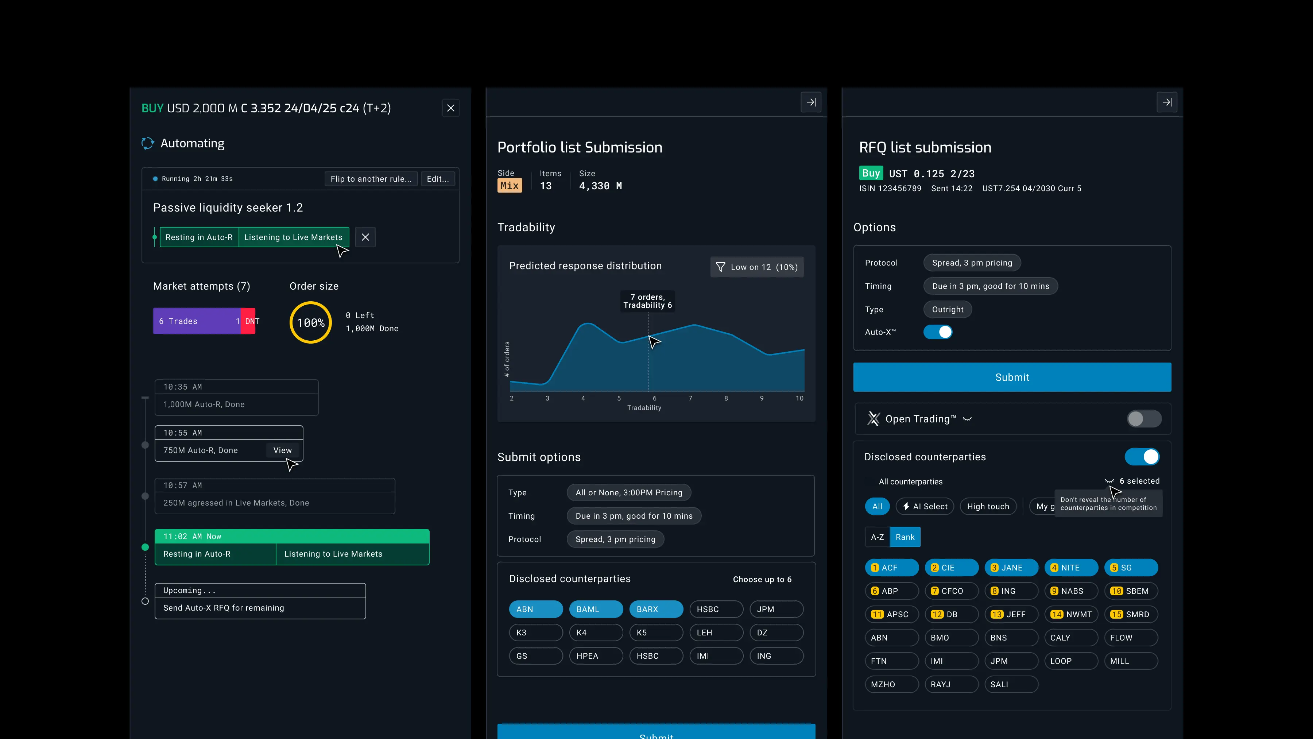Select the 6 ABP ranked counterparty
Viewport: 1313px width, 739px height.
(891, 591)
